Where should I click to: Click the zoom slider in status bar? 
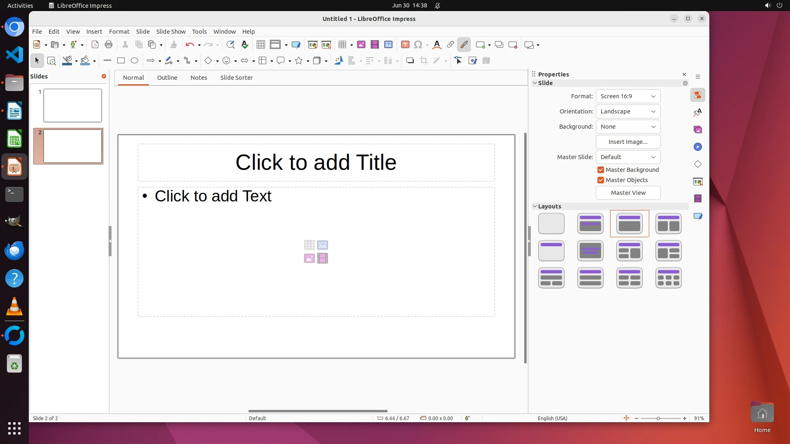(x=658, y=419)
